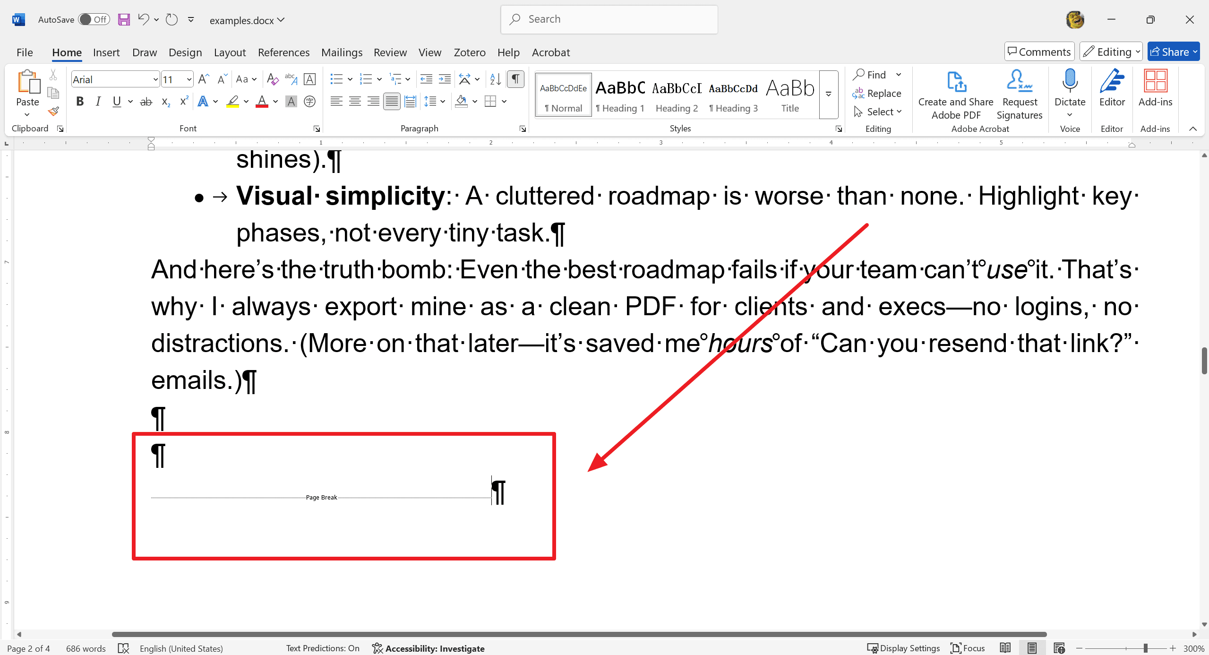Open the Comments pane
The width and height of the screenshot is (1209, 655).
coord(1039,52)
